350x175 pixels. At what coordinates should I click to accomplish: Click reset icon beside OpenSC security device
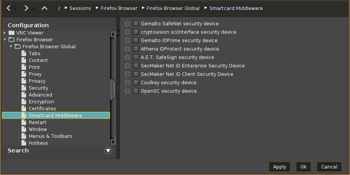coord(127,91)
